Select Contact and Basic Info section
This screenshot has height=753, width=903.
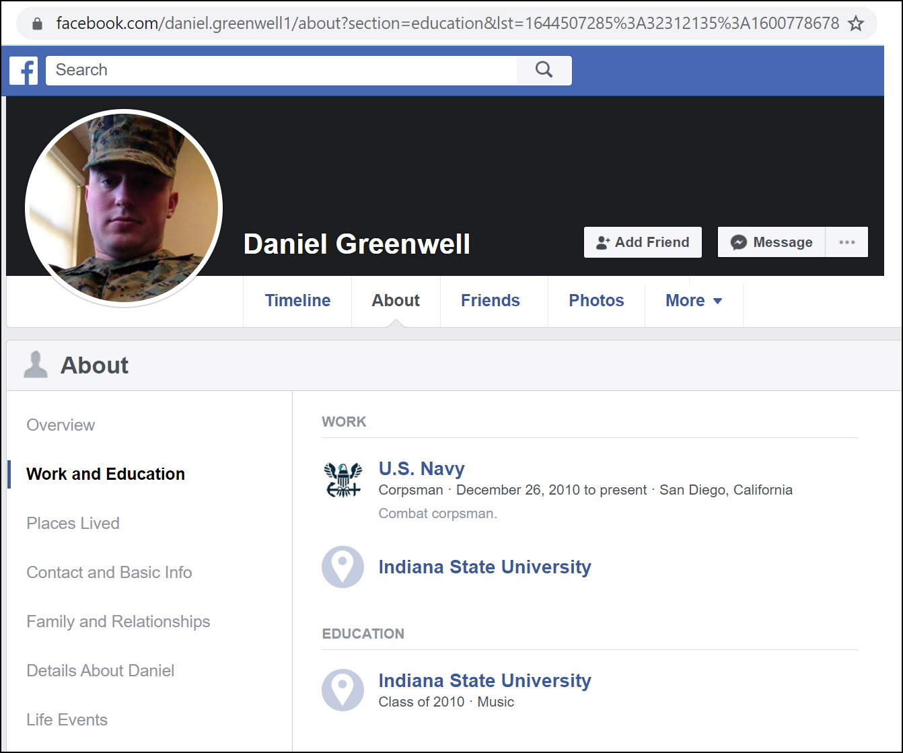tap(109, 572)
